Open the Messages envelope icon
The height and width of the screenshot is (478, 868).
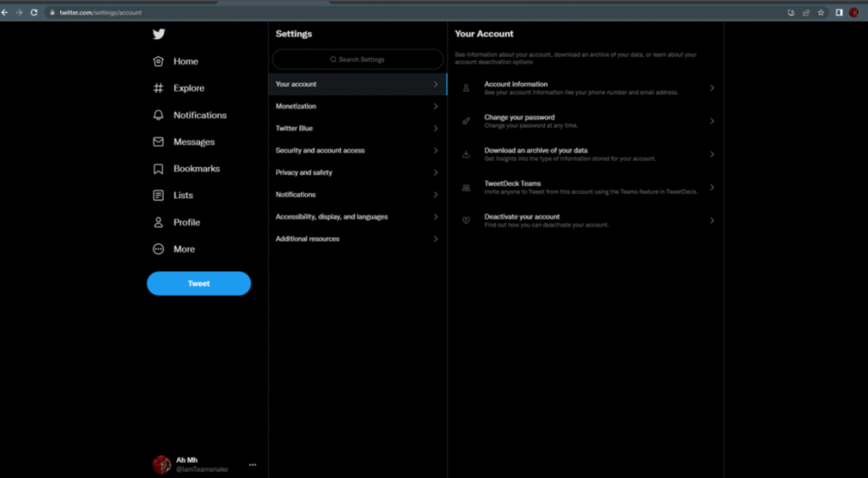159,142
